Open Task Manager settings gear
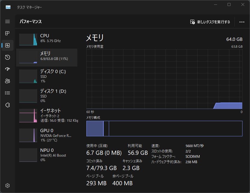This screenshot has width=250, height=193. [7, 185]
